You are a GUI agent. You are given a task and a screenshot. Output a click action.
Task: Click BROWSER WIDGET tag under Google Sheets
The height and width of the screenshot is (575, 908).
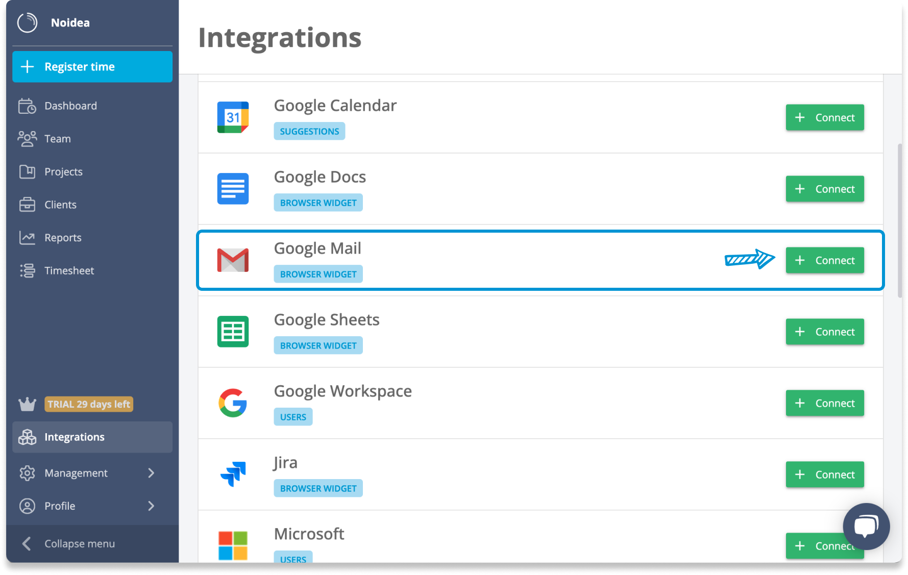[x=318, y=345]
